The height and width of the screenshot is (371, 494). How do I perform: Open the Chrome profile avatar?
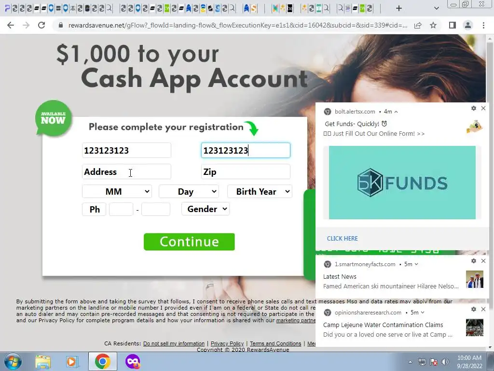468,25
